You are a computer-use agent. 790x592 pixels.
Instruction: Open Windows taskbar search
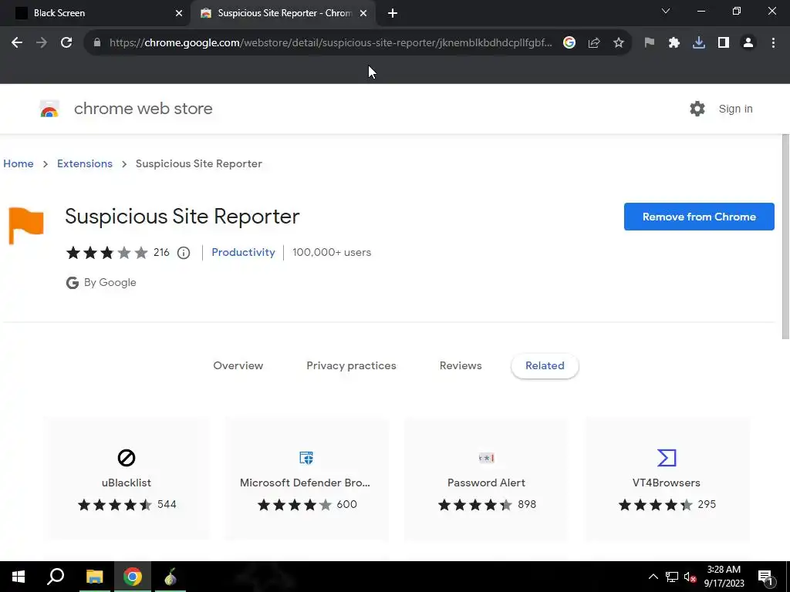point(56,577)
